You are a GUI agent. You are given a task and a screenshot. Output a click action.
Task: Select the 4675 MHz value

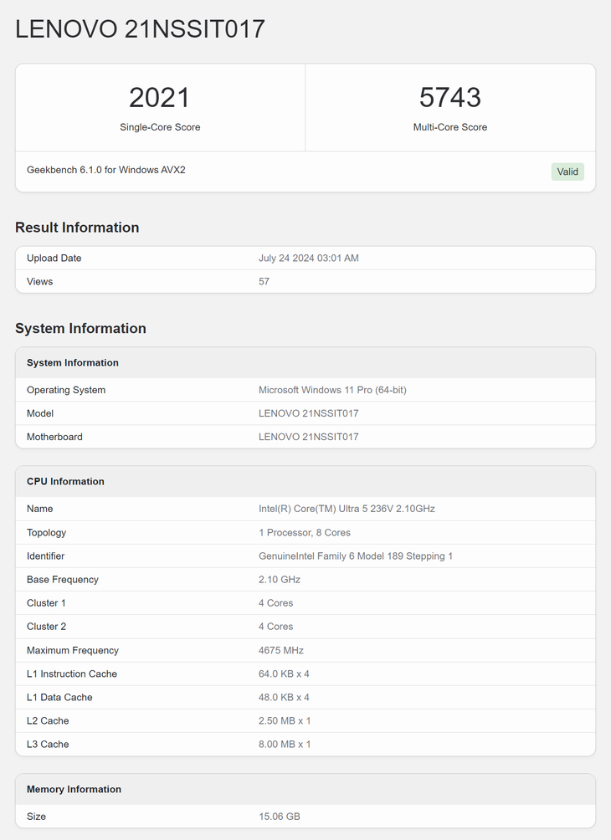coord(281,650)
